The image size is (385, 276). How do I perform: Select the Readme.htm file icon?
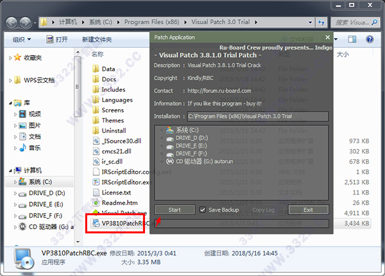(96, 203)
